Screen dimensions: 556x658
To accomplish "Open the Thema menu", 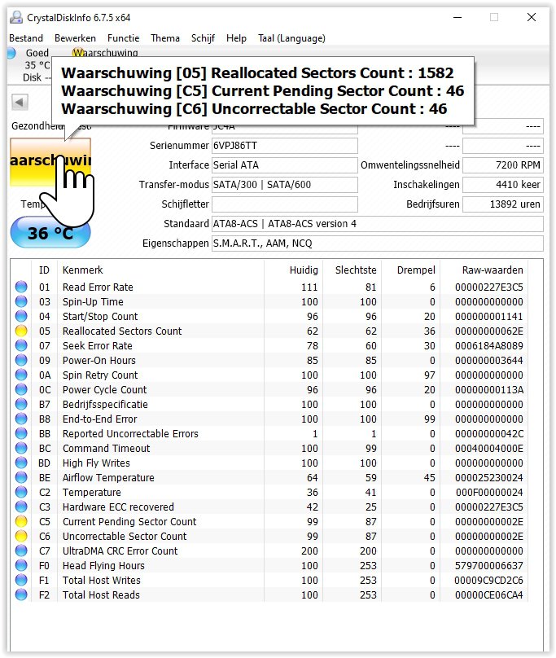I will pyautogui.click(x=165, y=38).
